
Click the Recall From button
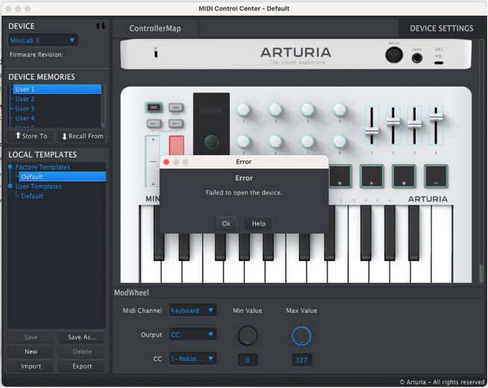point(82,136)
